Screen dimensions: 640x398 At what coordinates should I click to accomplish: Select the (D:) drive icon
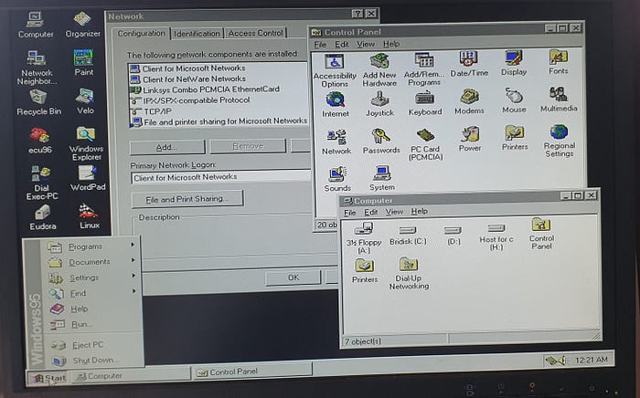453,236
